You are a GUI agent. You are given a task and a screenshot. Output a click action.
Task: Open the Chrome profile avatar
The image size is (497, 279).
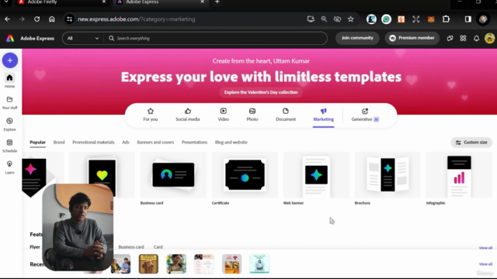tap(483, 19)
